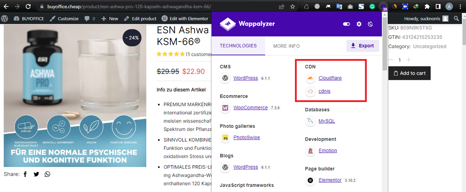This screenshot has height=192, width=466.
Task: Switch to MORE INFO tab
Action: [x=287, y=46]
